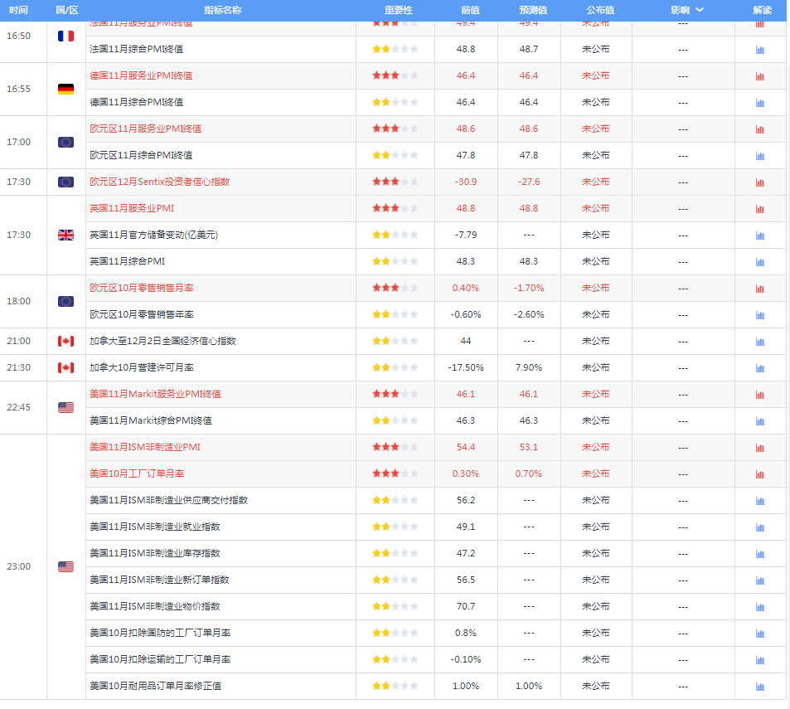Click the 公布值 column header
790x709 pixels.
coord(600,10)
